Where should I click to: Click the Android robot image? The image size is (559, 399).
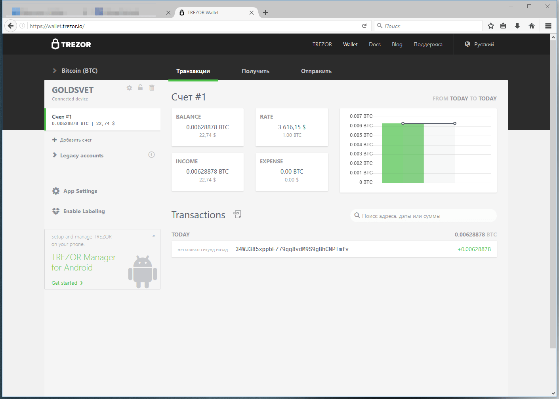pyautogui.click(x=143, y=272)
